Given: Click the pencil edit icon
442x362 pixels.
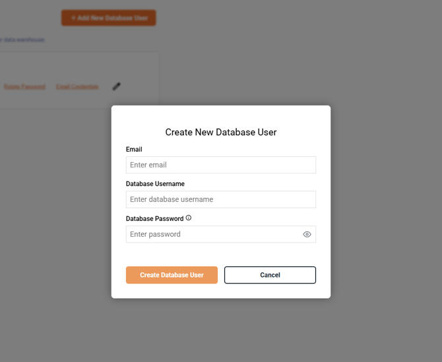Looking at the screenshot, I should pyautogui.click(x=117, y=86).
